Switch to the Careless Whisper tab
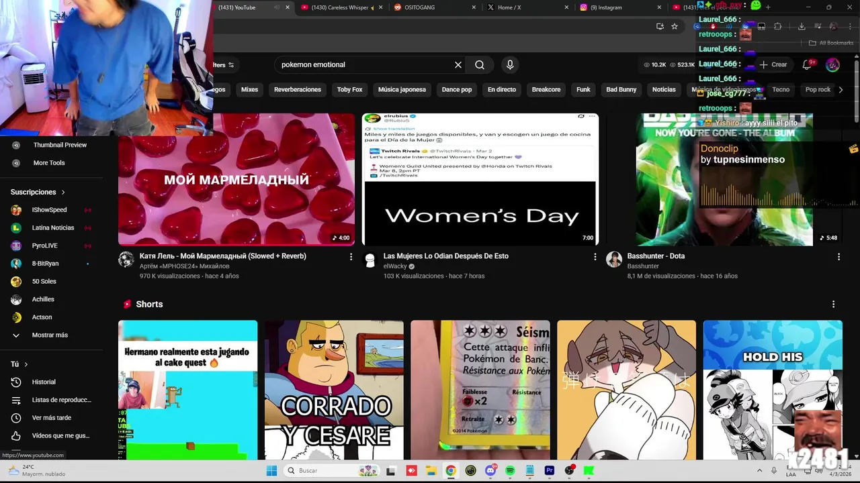The height and width of the screenshot is (483, 860). click(x=339, y=7)
